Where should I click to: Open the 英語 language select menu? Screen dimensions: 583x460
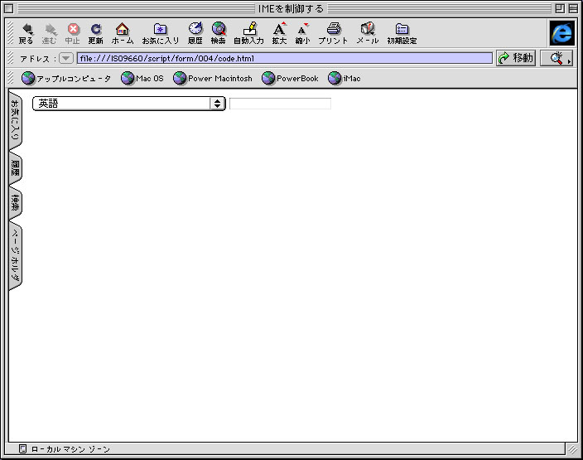[x=129, y=104]
